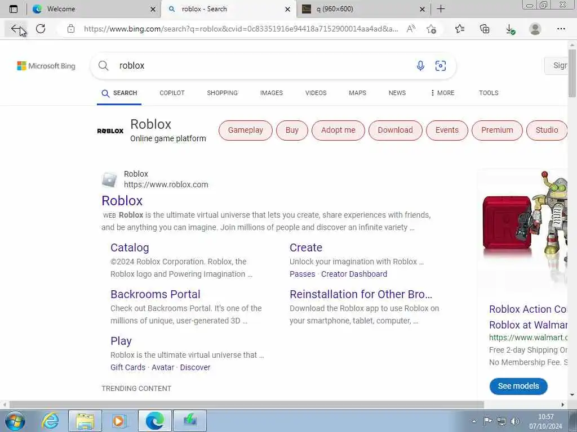Open the Windows Start button
Screen dimensions: 577x432
(15, 421)
